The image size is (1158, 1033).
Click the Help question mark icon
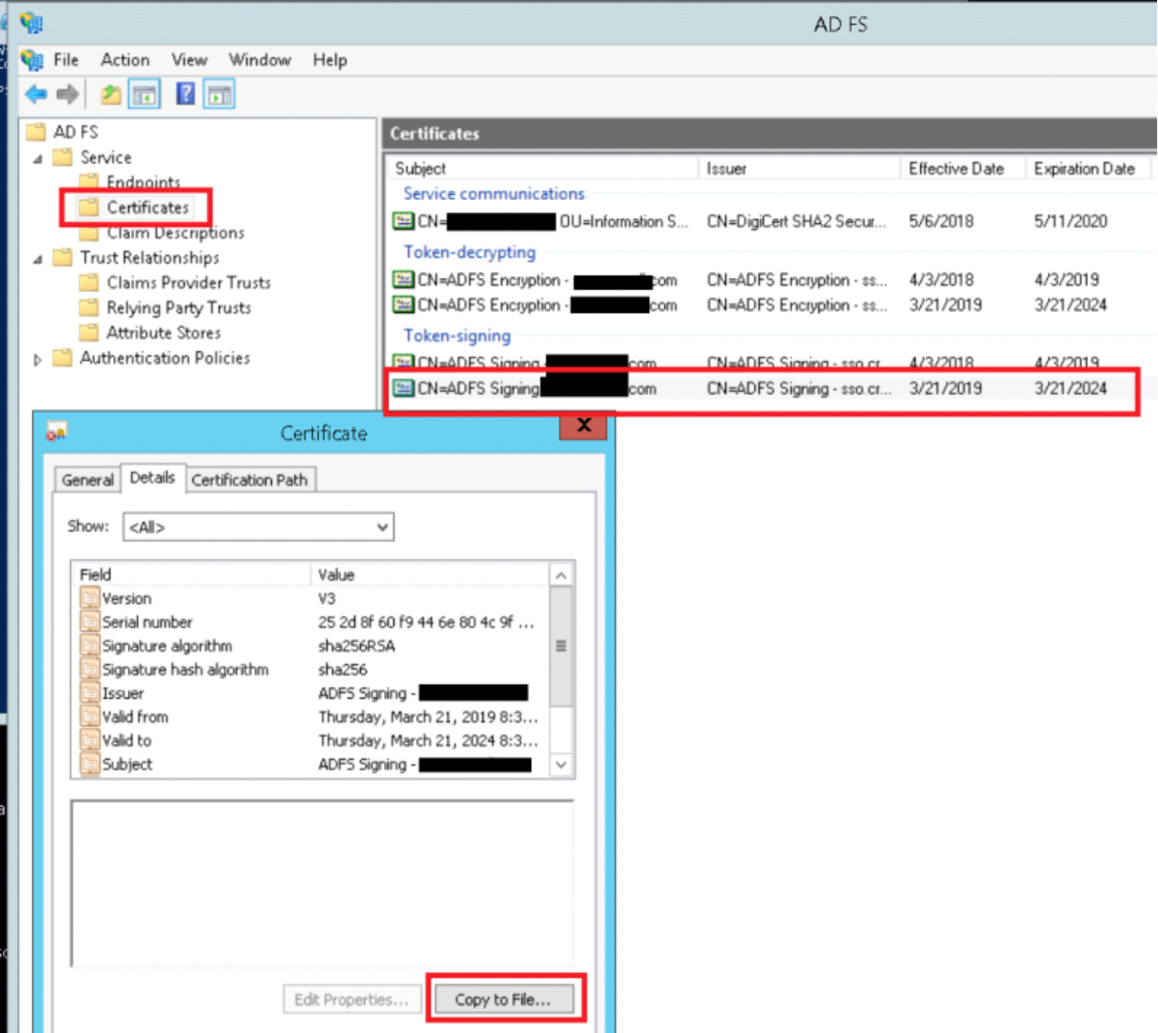point(185,93)
